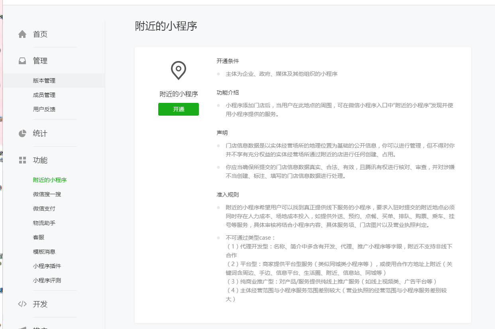Click the paragraph starting 门店信息数据是以实体经营场所

pyautogui.click(x=340, y=150)
